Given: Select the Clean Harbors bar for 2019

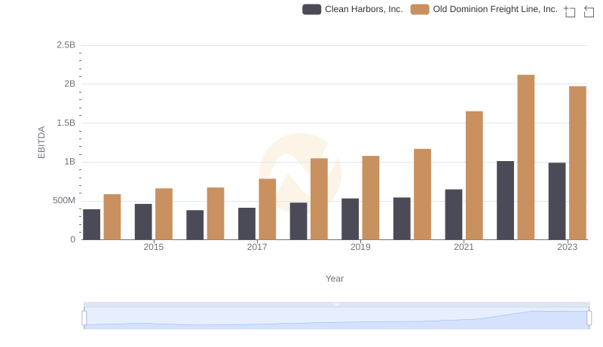Looking at the screenshot, I should click(x=350, y=219).
